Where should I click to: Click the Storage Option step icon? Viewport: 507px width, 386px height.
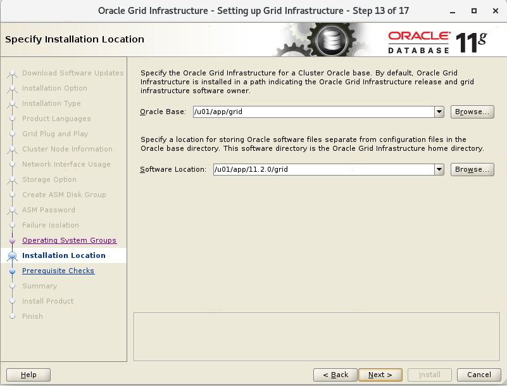[x=12, y=180]
